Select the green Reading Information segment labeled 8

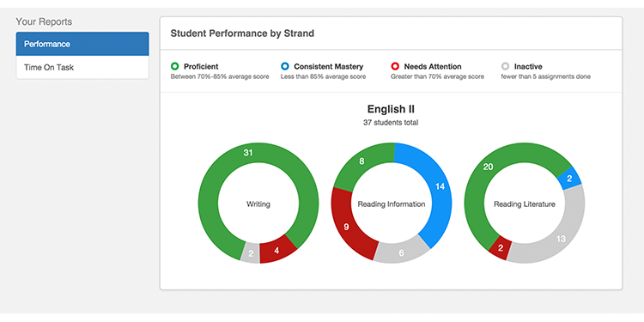pos(361,161)
